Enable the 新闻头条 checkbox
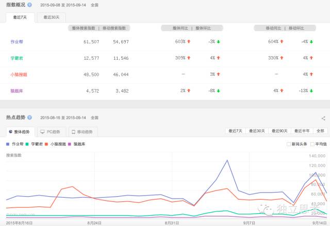This screenshot has height=226, width=330. pyautogui.click(x=289, y=144)
